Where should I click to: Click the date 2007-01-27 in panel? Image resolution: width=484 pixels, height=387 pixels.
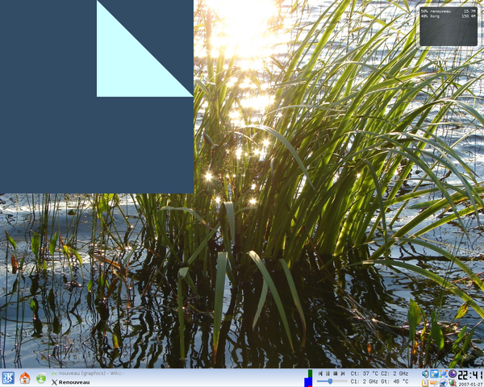(470, 384)
